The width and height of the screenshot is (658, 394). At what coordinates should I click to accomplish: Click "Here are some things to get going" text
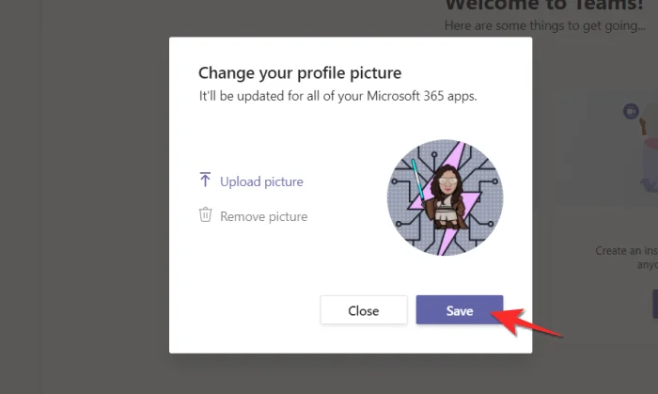tap(544, 25)
